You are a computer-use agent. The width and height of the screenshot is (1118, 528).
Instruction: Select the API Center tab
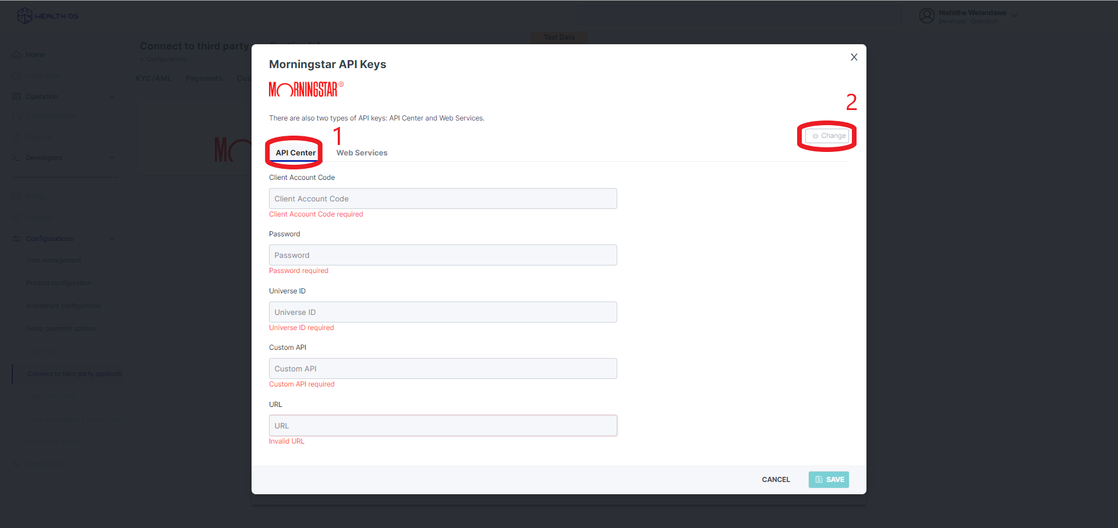click(x=295, y=153)
